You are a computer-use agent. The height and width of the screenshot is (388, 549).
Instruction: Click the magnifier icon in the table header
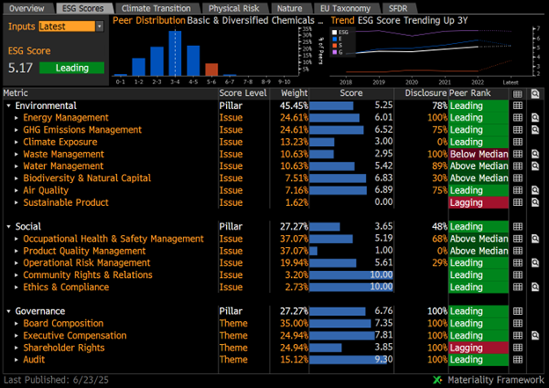click(x=534, y=92)
